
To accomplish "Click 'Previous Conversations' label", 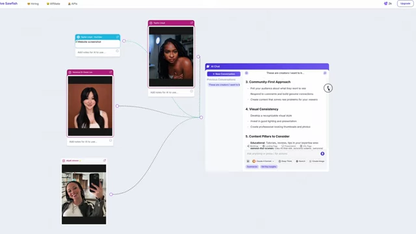I will point(221,79).
